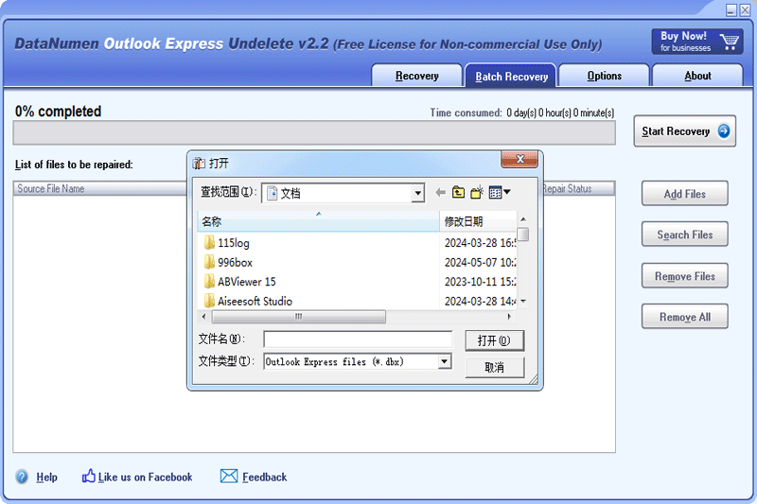Screen dimensions: 757x504
Task: Open the Help link
Action: [x=46, y=477]
